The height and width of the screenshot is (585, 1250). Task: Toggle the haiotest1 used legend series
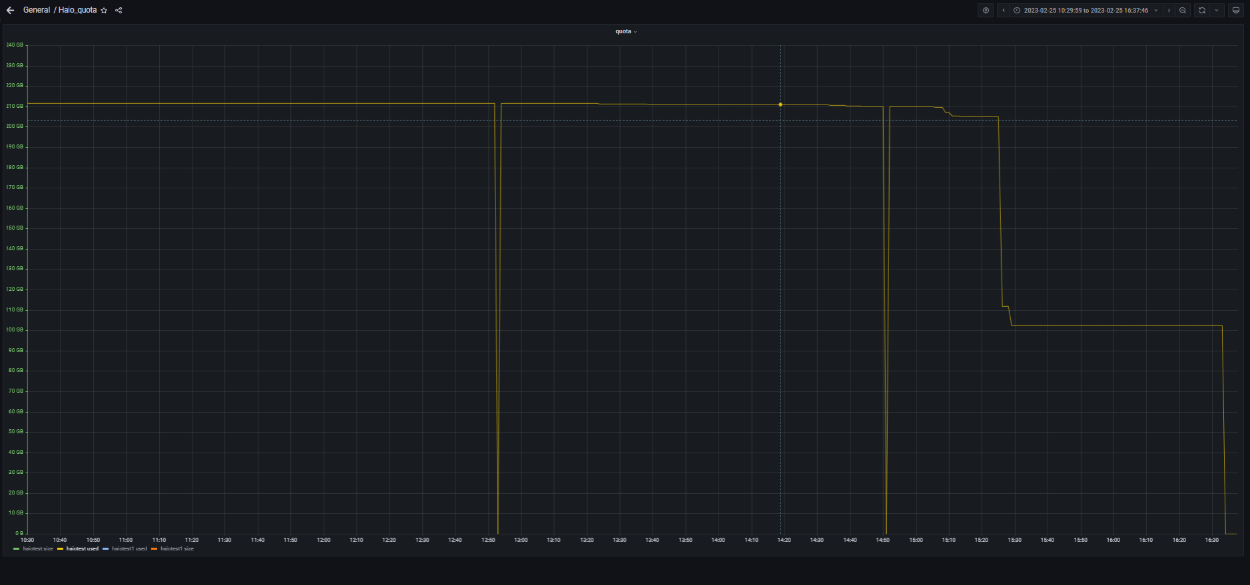129,549
